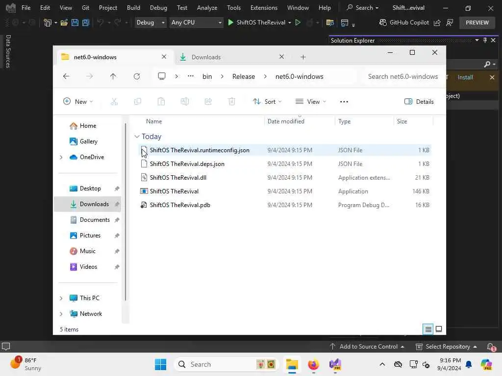This screenshot has height=376, width=502.
Task: Open the New item dropdown
Action: (78, 102)
